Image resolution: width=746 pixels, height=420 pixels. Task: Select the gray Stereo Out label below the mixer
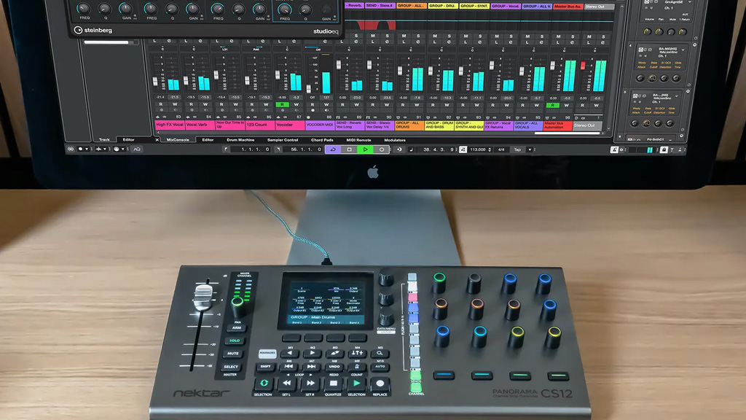[587, 125]
